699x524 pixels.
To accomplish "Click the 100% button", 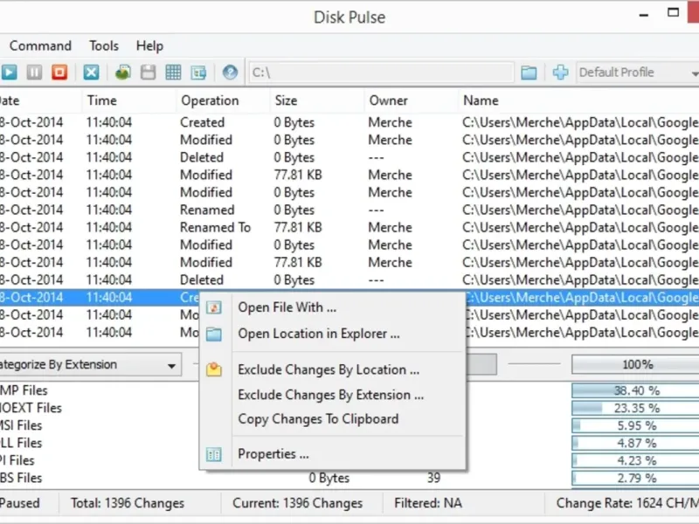I will pos(637,364).
